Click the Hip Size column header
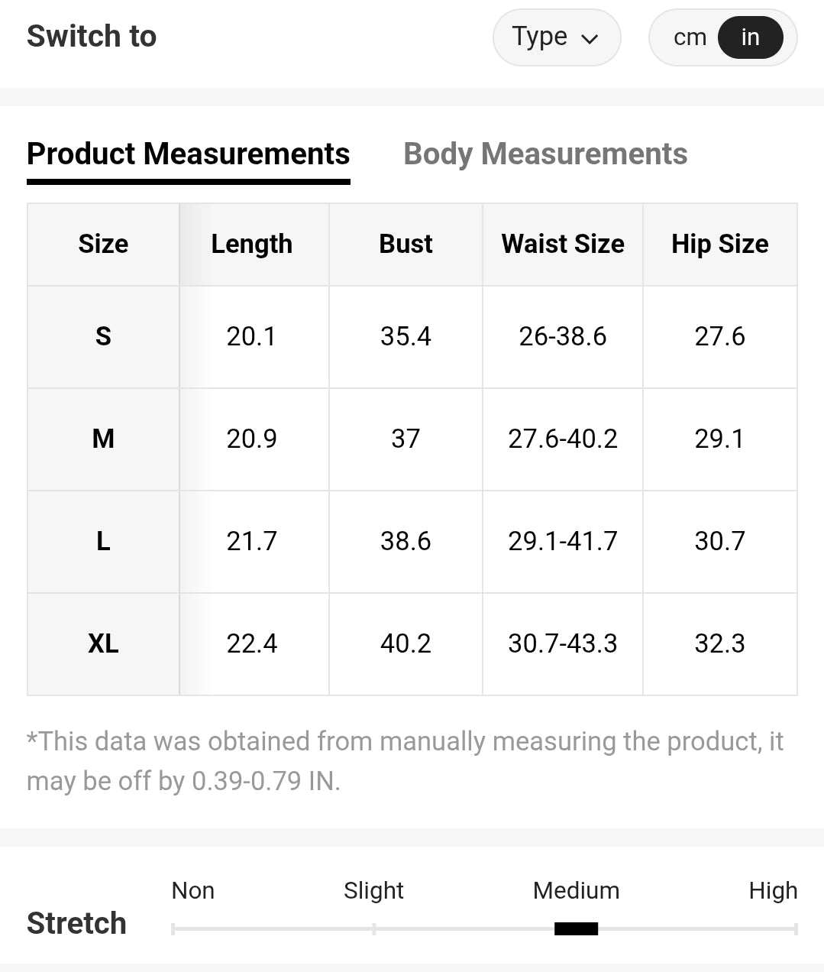The image size is (824, 972). [x=719, y=244]
